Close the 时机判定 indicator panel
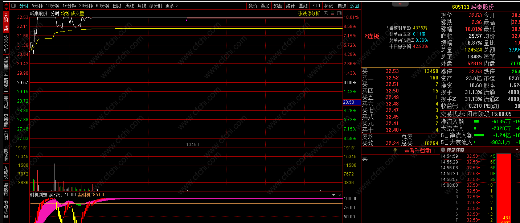Viewport: 520px width, 223px height. pyautogui.click(x=340, y=195)
